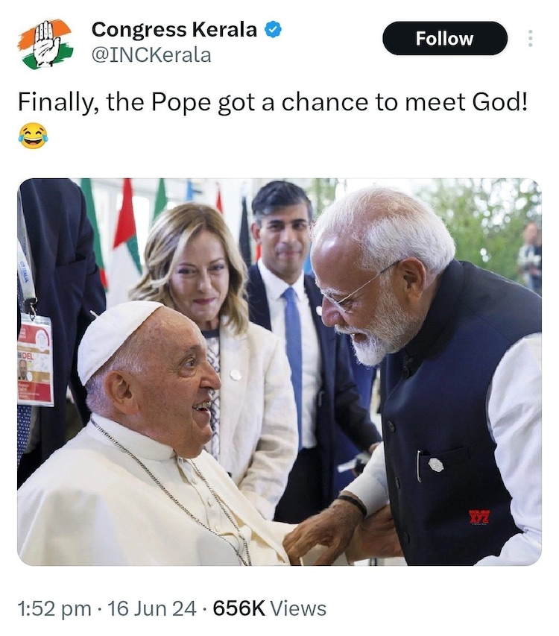Click the blue verified badge beside the name
The height and width of the screenshot is (636, 559).
[271, 30]
